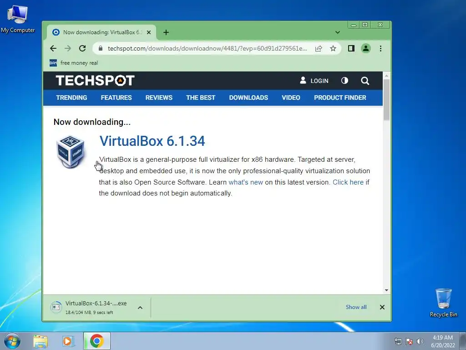Open a new tab with the plus button
The image size is (466, 350).
pyautogui.click(x=166, y=32)
